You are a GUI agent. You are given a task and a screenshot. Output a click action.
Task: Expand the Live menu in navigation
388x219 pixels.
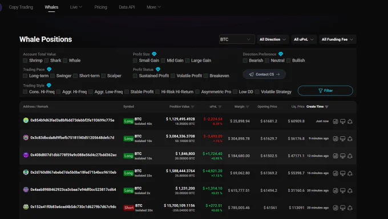tap(76, 7)
